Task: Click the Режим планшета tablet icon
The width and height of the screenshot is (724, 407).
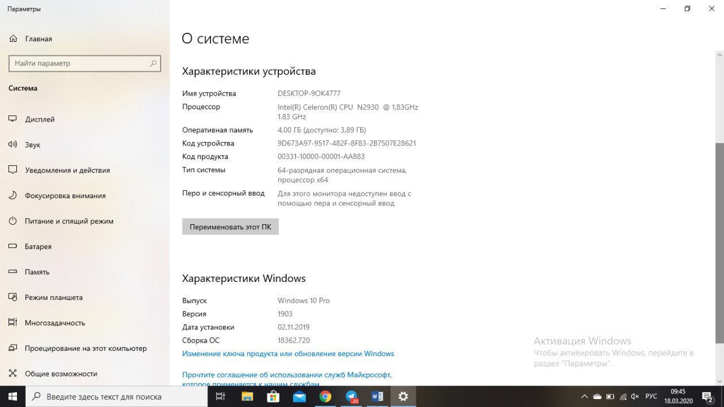Action: 13,298
